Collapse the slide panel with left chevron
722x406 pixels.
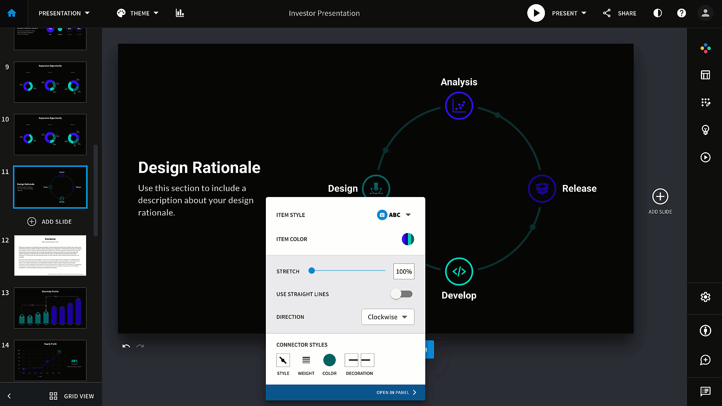click(x=9, y=396)
